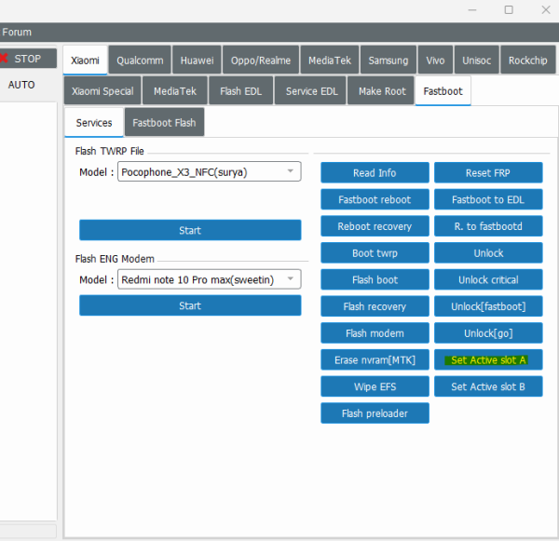Click the Read Info button
The width and height of the screenshot is (559, 541).
click(x=375, y=172)
